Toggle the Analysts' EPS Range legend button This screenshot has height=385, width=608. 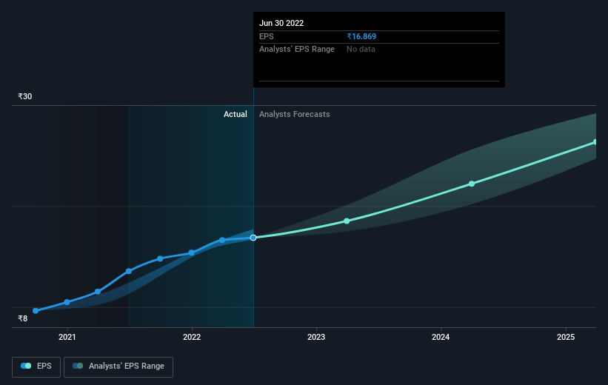pyautogui.click(x=118, y=366)
